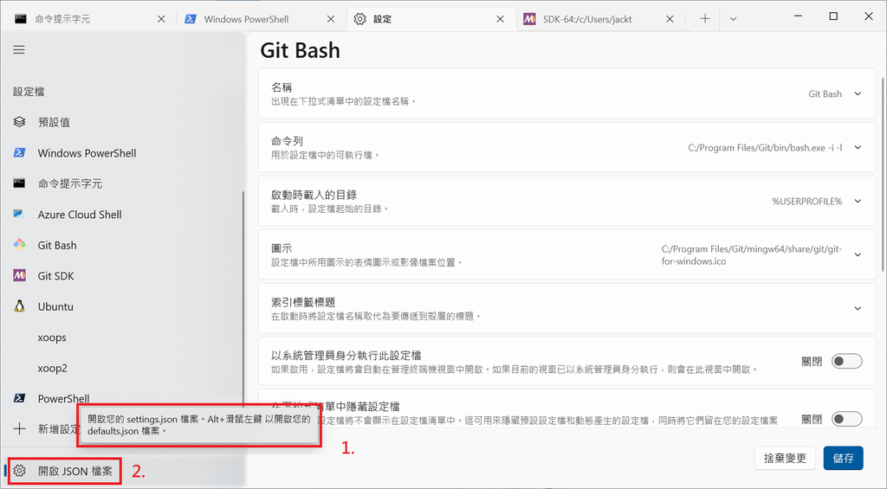Select 預設值 in the sidebar
Screen dimensions: 887x489
point(122,121)
